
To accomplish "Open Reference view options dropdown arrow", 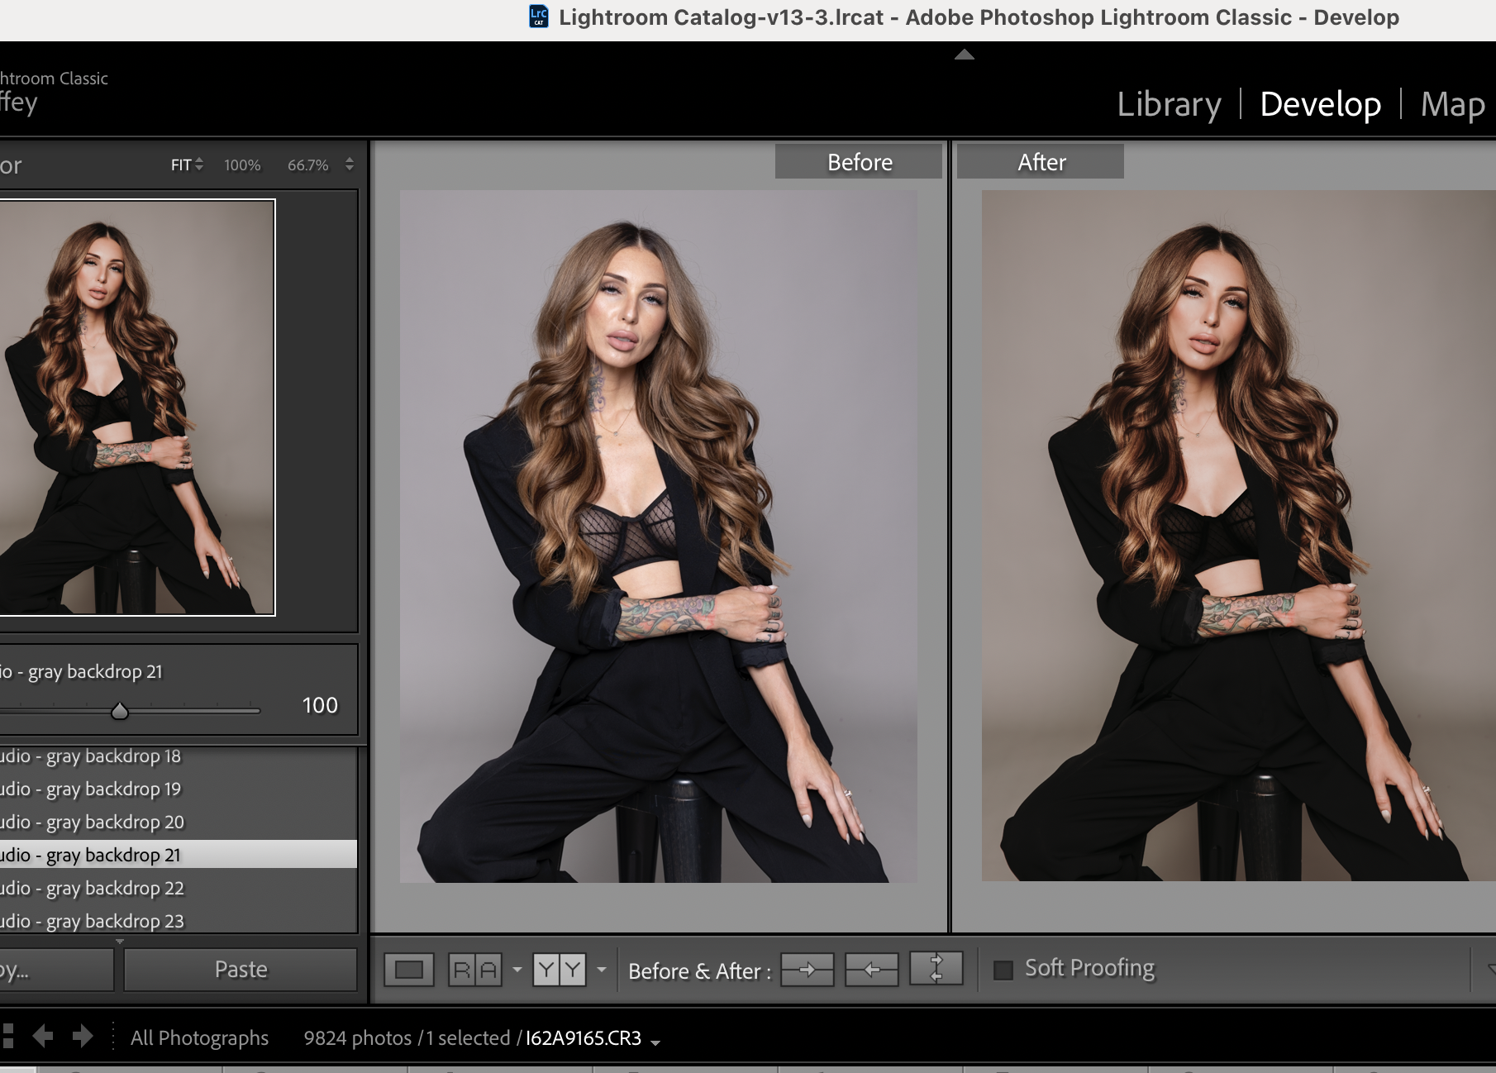I will 517,970.
